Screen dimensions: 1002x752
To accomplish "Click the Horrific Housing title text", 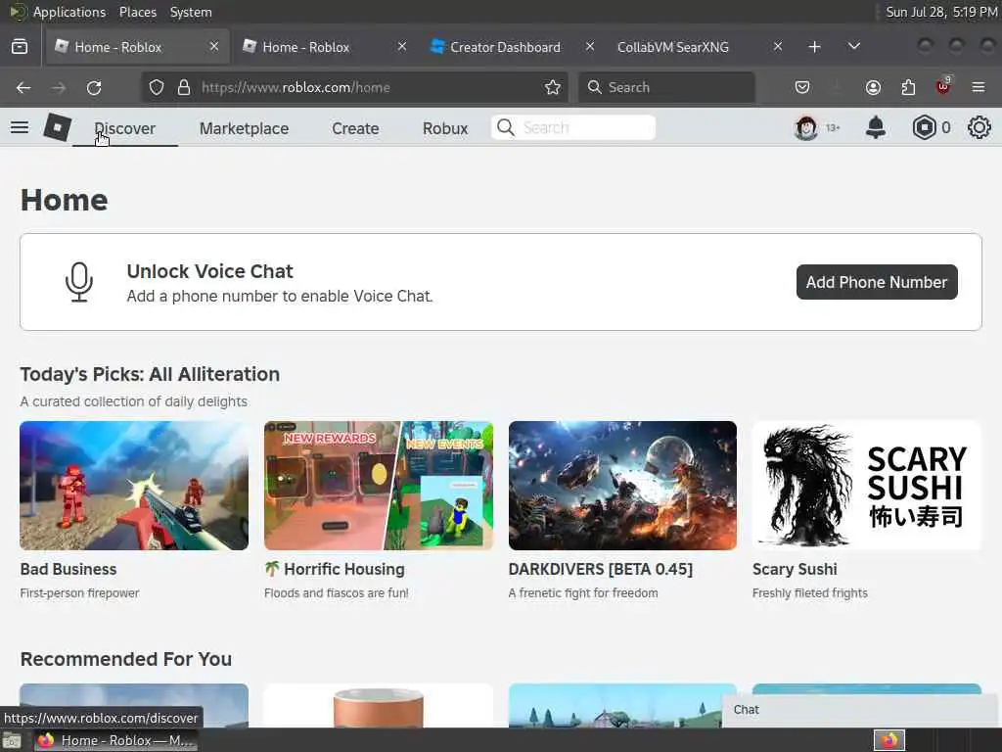I will (343, 569).
